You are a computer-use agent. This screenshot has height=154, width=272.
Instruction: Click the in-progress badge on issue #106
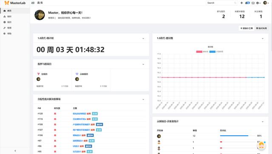tap(90, 135)
